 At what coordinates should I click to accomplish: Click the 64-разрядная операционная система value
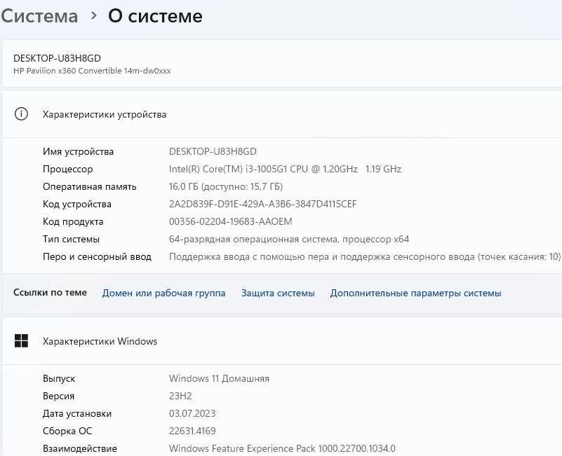289,239
